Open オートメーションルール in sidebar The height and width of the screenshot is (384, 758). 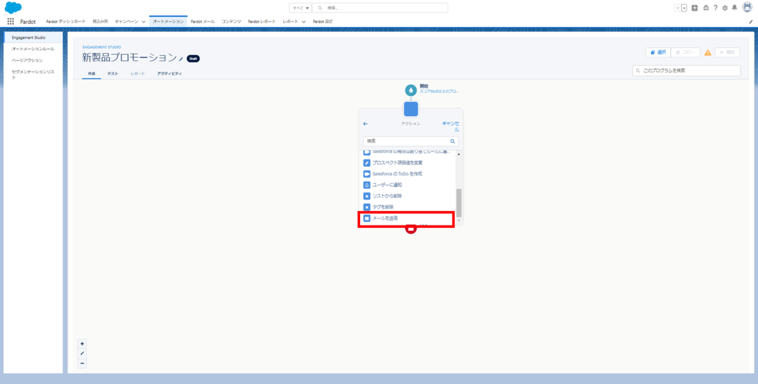pyautogui.click(x=33, y=49)
